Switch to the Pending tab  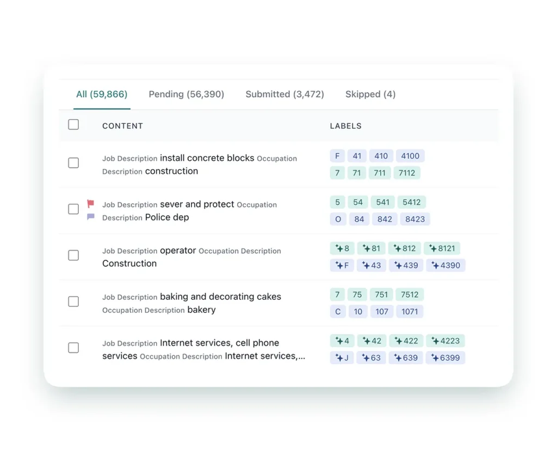[x=186, y=94]
